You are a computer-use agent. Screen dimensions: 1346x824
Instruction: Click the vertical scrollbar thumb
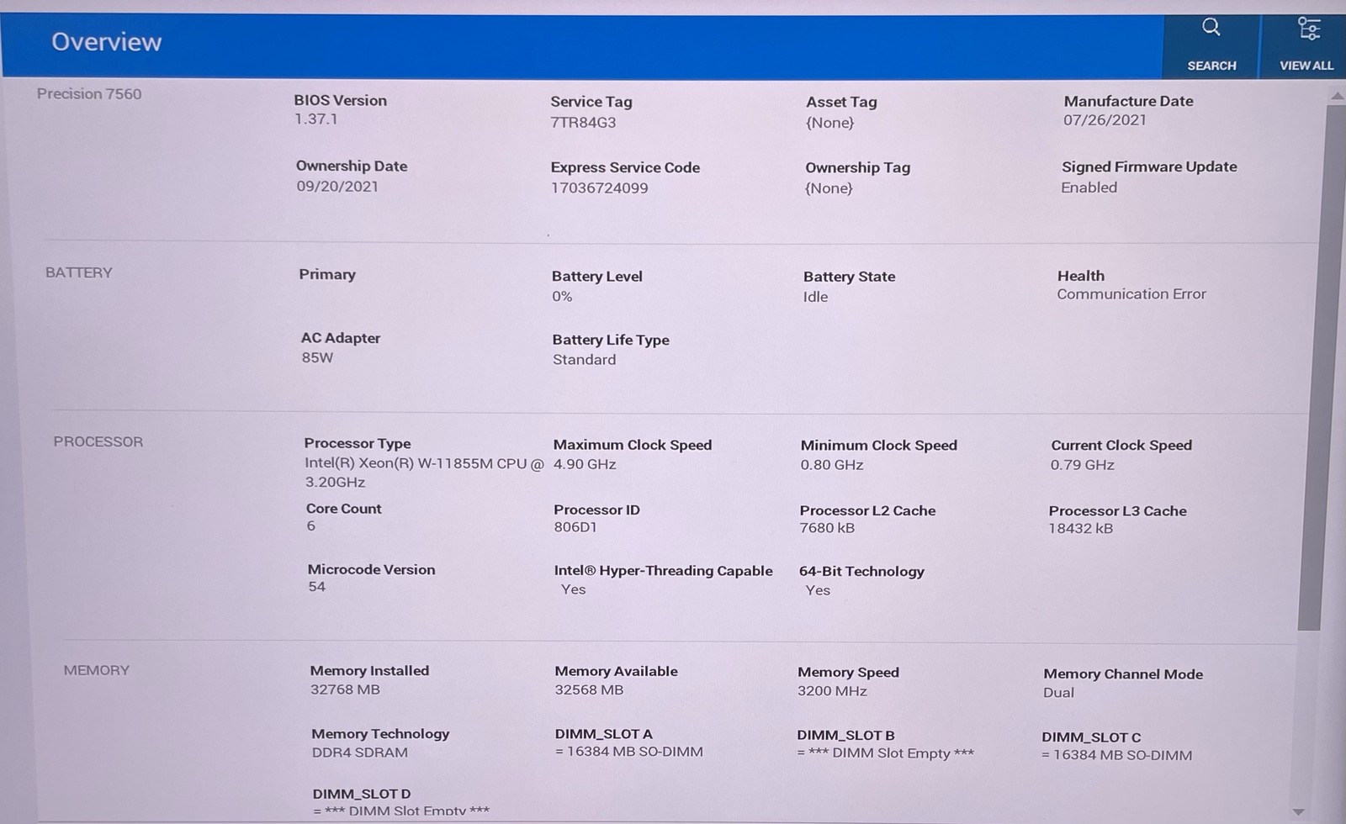click(1322, 366)
